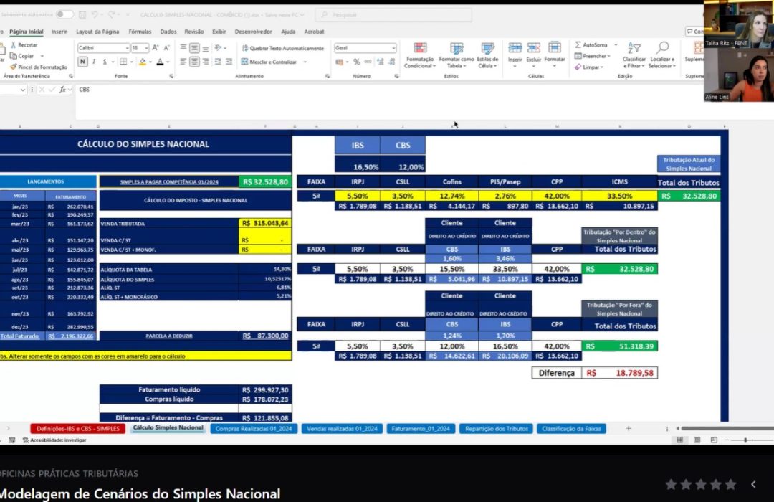
Task: Click the Pincel de Formatação icon
Action: pyautogui.click(x=14, y=67)
